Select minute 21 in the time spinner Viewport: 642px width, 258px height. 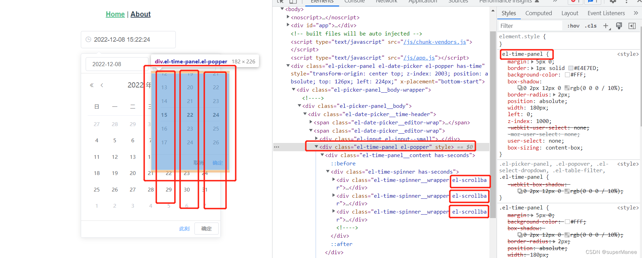[190, 101]
